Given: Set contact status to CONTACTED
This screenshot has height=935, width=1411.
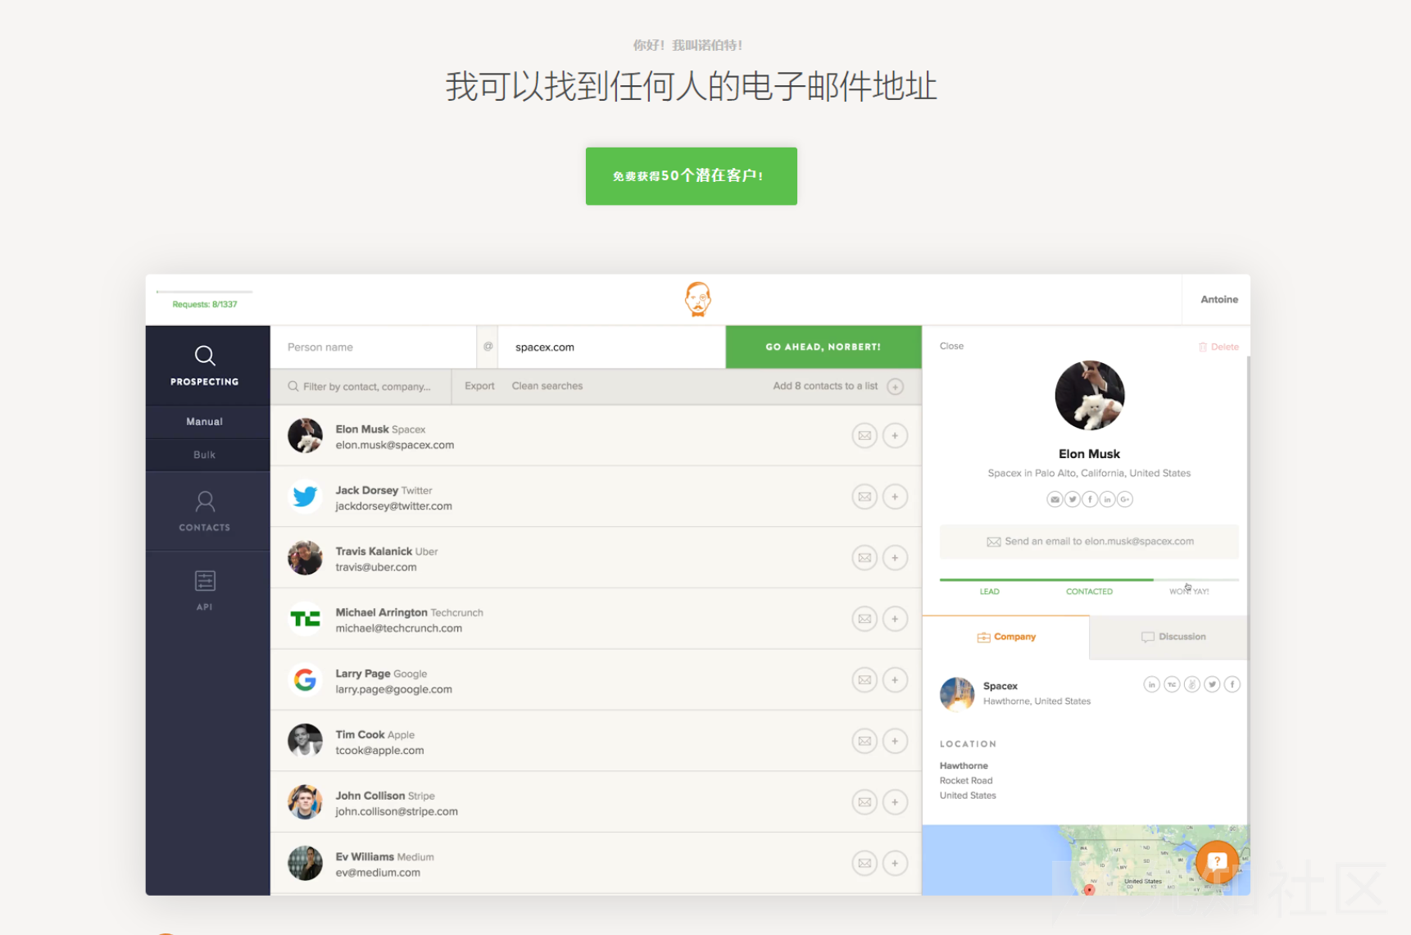Looking at the screenshot, I should point(1089,592).
